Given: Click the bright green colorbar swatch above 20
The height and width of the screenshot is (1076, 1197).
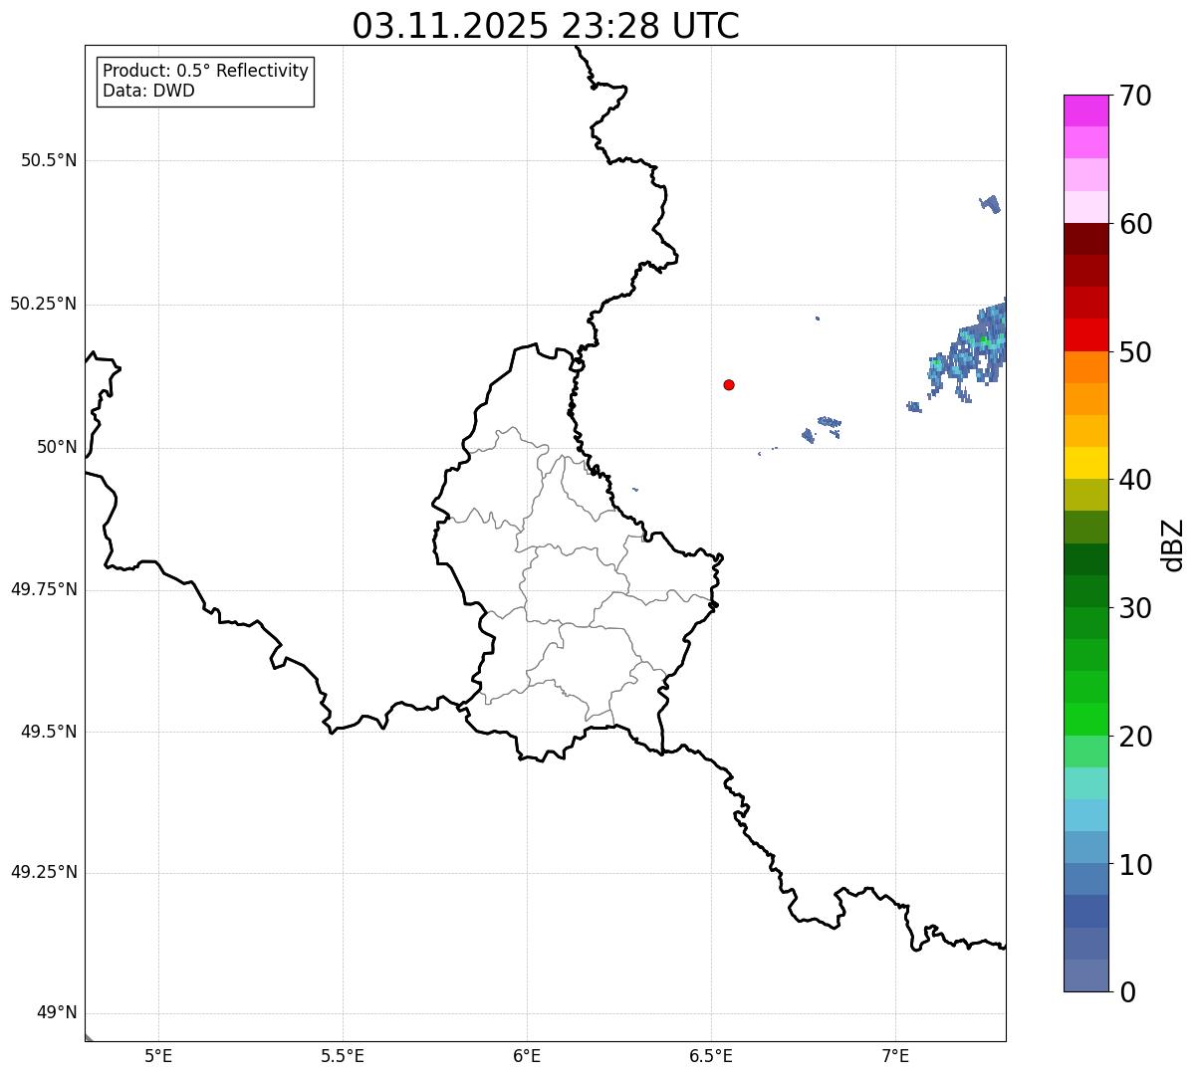Looking at the screenshot, I should click(x=1086, y=719).
